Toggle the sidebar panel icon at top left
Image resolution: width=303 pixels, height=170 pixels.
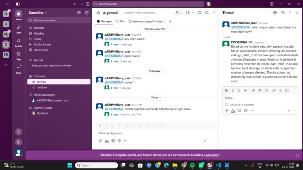tap(18, 4)
